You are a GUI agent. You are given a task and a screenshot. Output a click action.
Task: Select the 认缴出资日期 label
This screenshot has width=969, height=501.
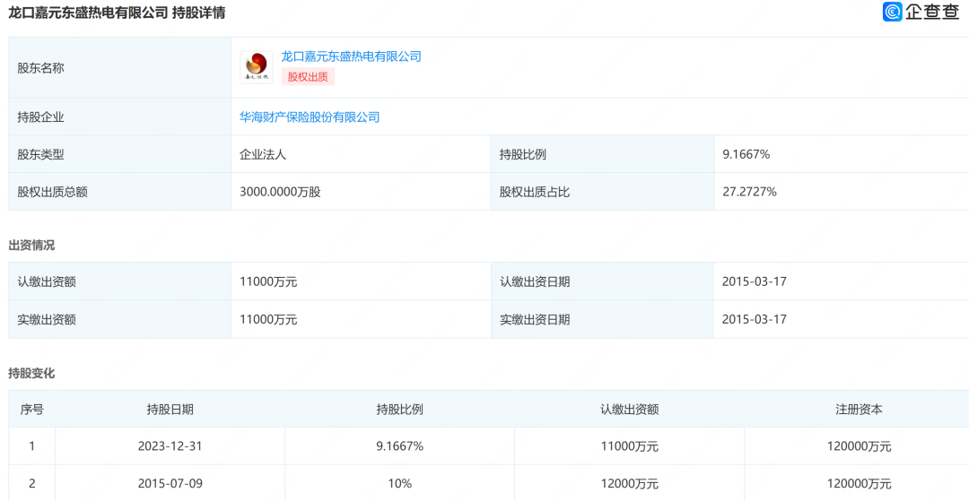tap(535, 282)
